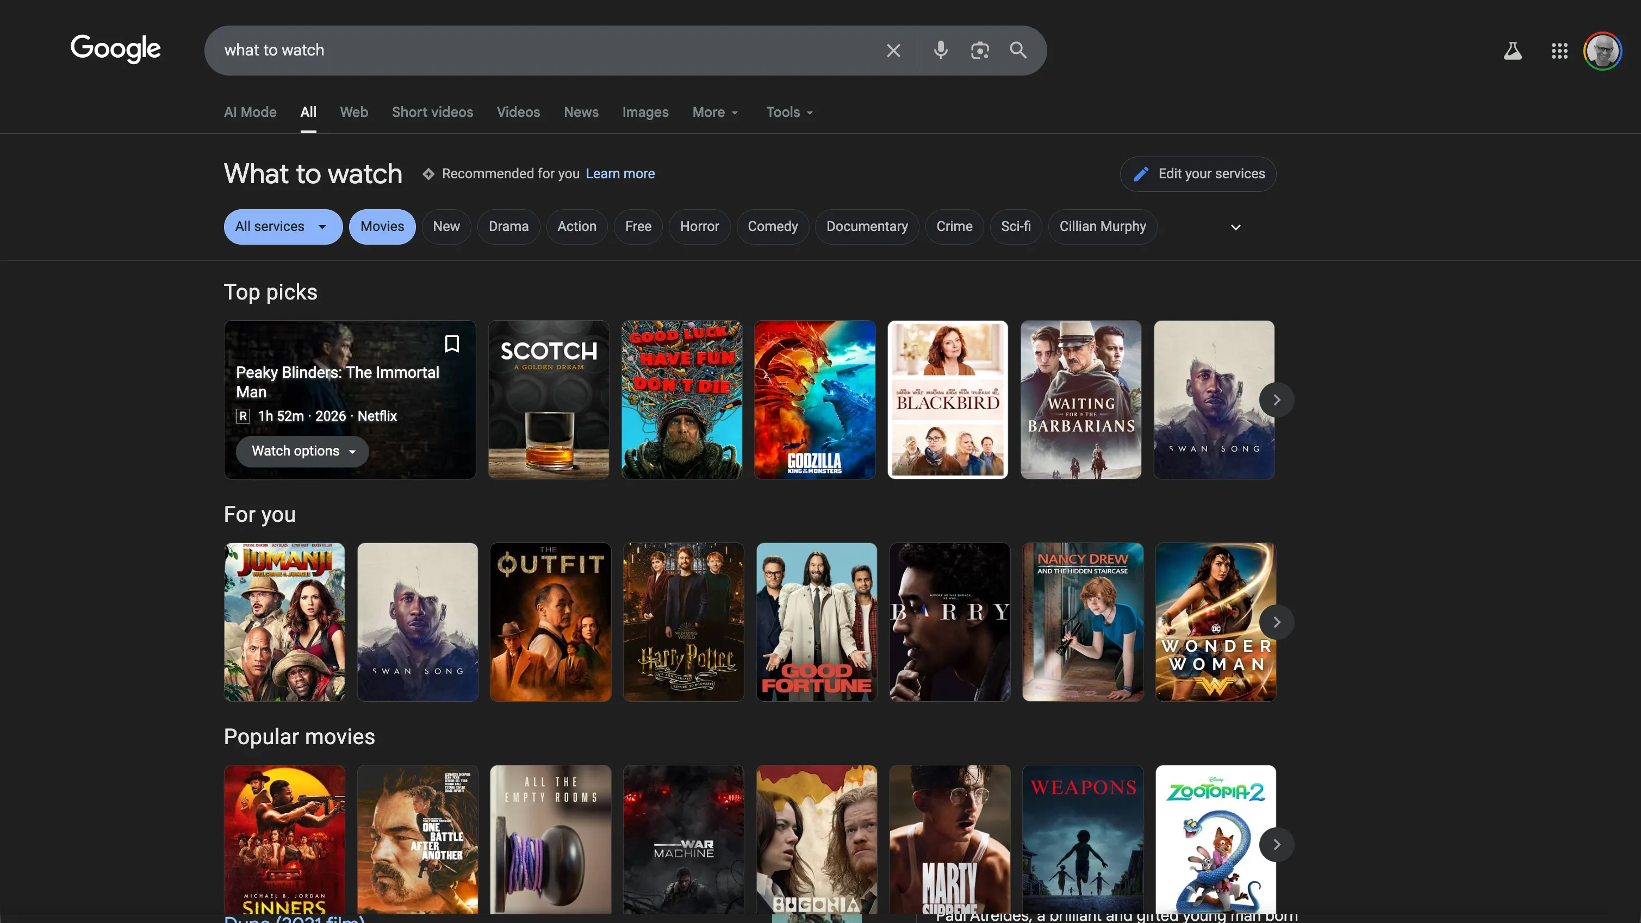This screenshot has height=923, width=1641.
Task: Open the All services dropdown
Action: (x=282, y=227)
